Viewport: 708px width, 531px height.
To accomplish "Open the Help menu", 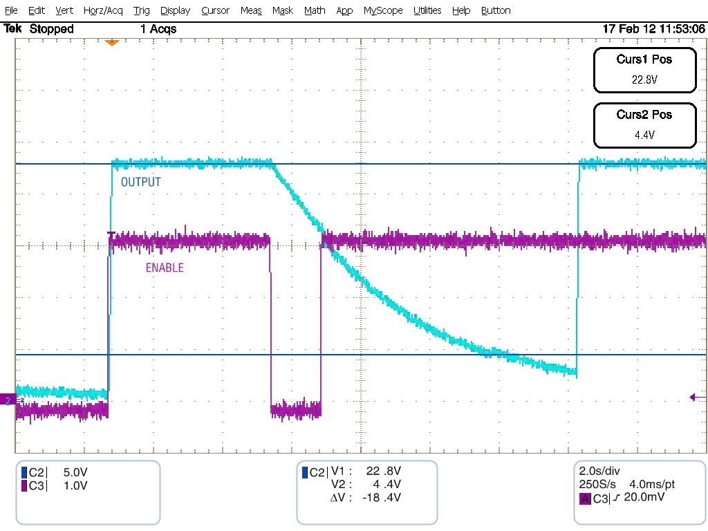I will click(461, 10).
